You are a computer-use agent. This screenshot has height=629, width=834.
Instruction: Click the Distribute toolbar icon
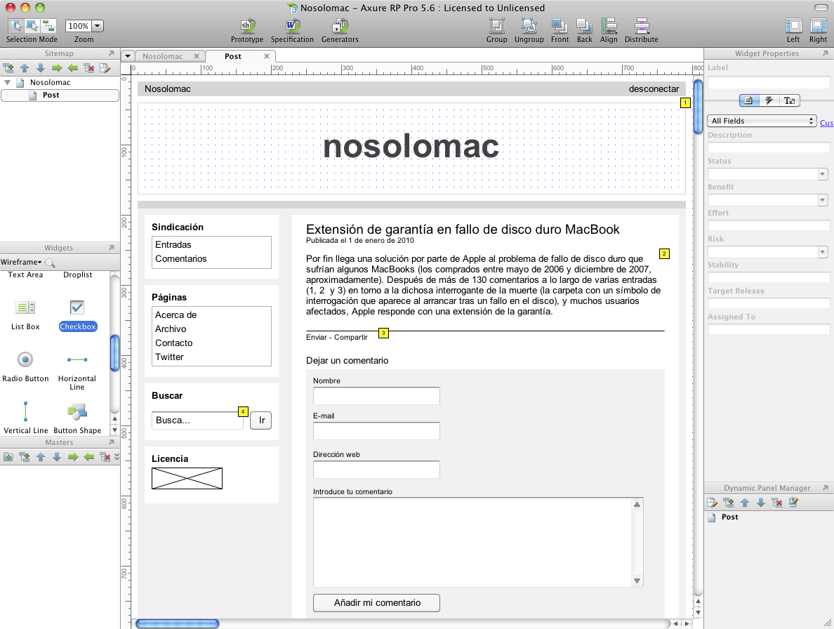pyautogui.click(x=642, y=26)
